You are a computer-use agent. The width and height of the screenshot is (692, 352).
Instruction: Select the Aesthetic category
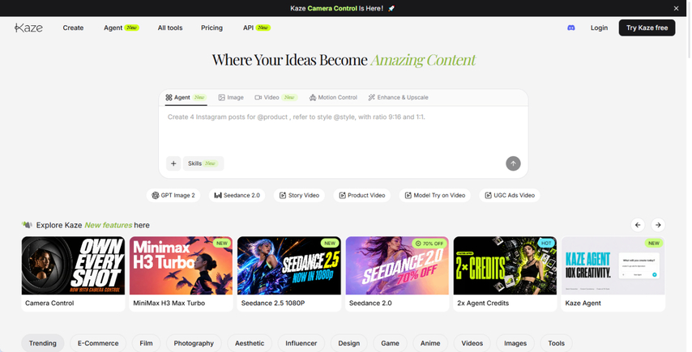(x=250, y=343)
